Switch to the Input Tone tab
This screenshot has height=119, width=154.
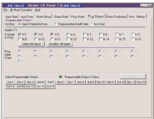coord(27,17)
